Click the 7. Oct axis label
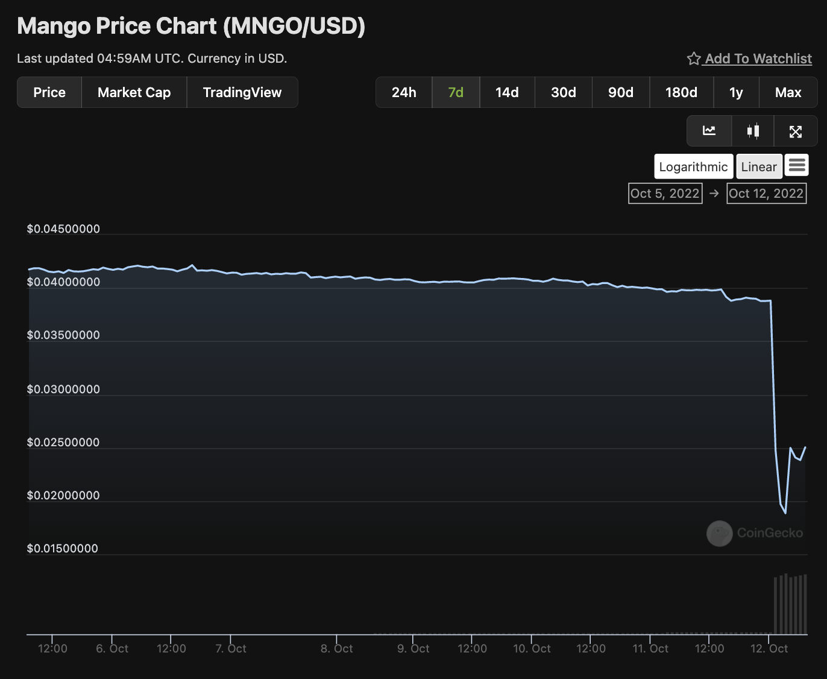Viewport: 827px width, 679px height. pos(231,649)
